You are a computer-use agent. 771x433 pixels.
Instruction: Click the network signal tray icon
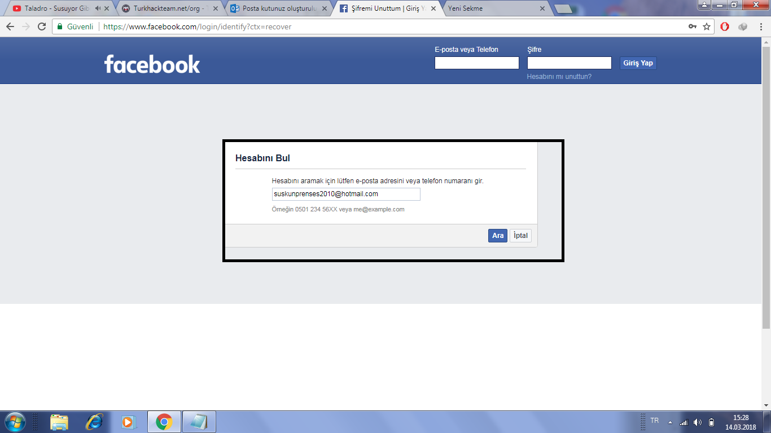(x=684, y=422)
